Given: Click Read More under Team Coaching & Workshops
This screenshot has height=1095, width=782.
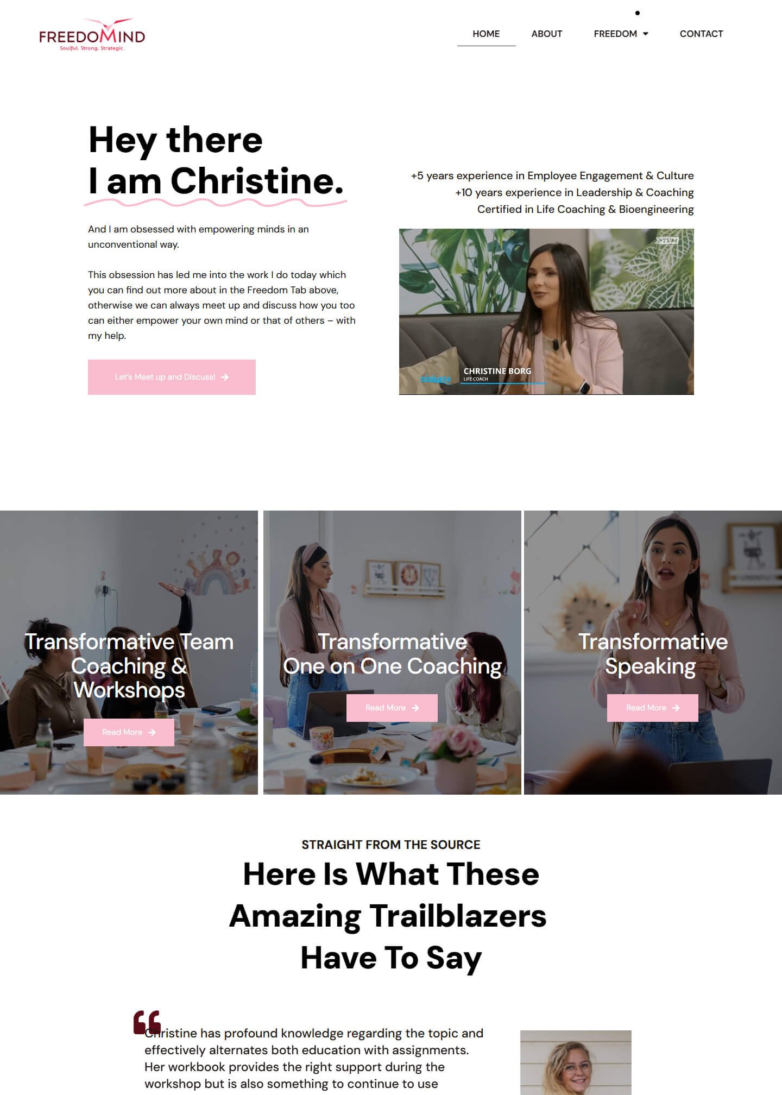Looking at the screenshot, I should (129, 732).
